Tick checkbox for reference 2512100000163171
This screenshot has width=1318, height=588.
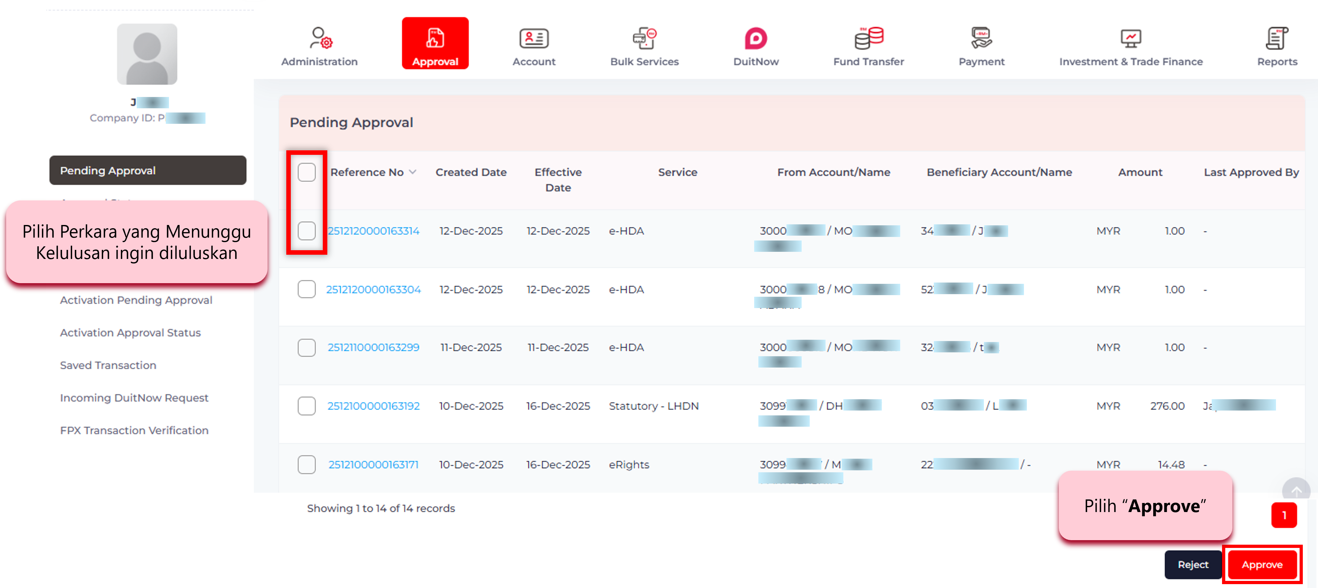[x=306, y=464]
